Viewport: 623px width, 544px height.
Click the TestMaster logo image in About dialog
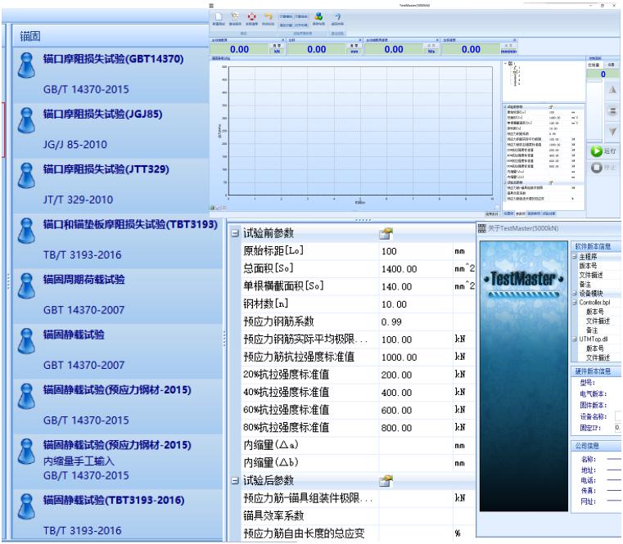[524, 376]
